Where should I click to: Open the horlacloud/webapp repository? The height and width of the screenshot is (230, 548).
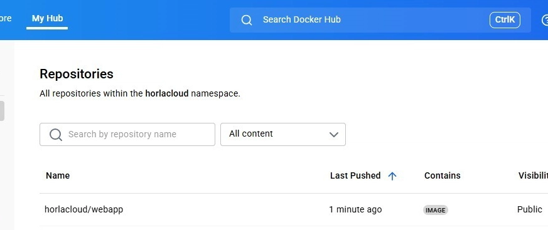[x=83, y=209]
